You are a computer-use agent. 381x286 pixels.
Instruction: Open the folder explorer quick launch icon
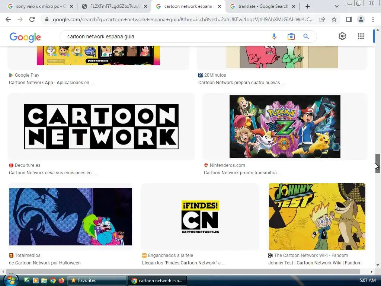coord(44,280)
